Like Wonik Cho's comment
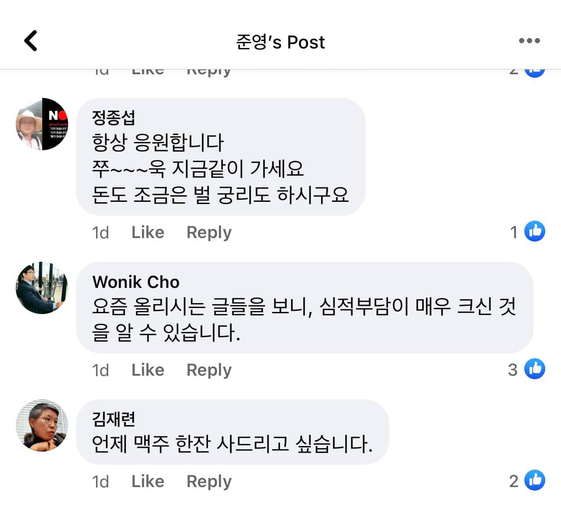Viewport: 561px width, 505px height. pos(148,370)
